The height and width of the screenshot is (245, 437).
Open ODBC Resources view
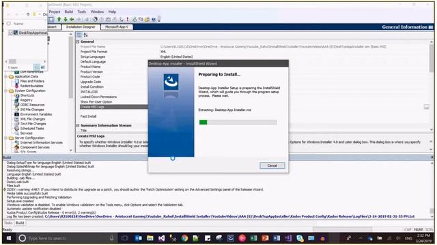tap(32, 105)
